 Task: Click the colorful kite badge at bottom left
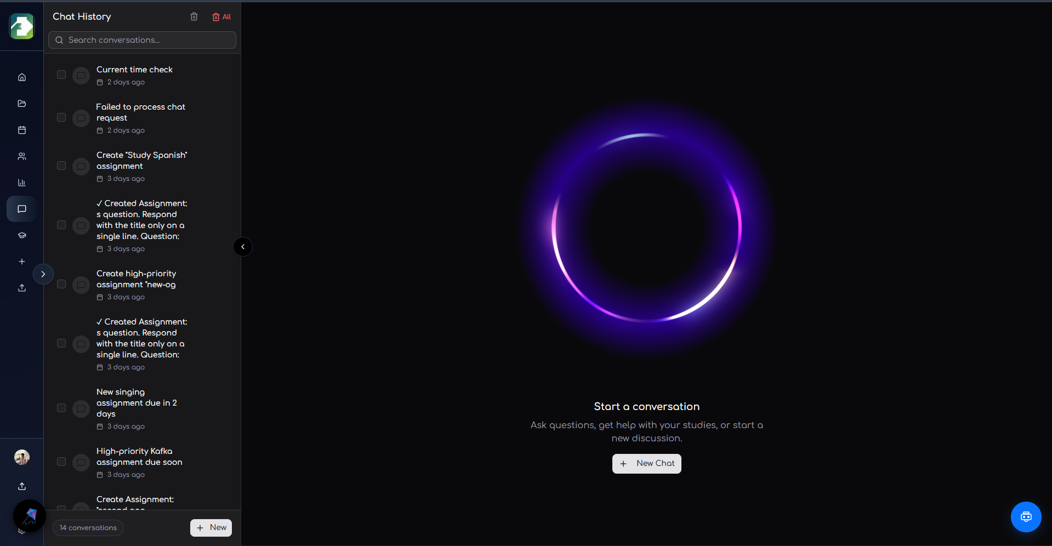(x=30, y=516)
